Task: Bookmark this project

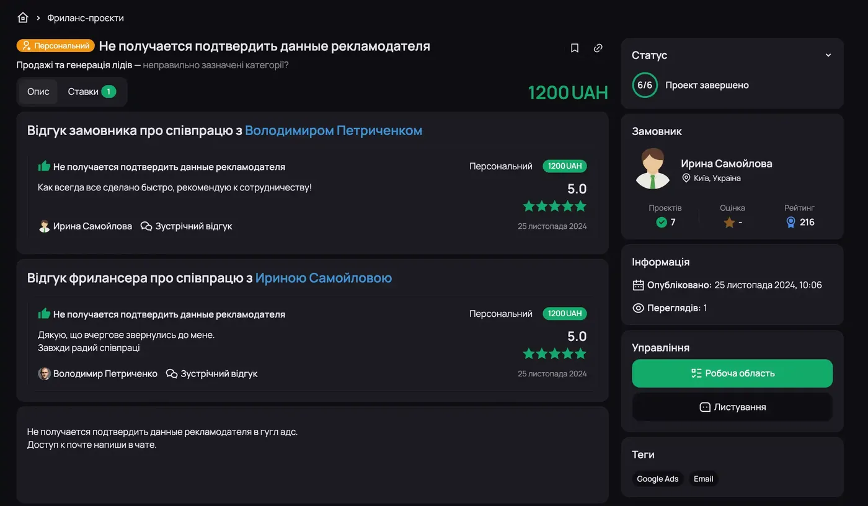Action: [575, 48]
